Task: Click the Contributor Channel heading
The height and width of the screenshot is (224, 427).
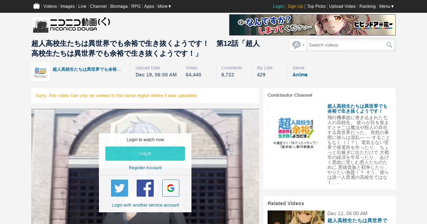Action: (290, 95)
